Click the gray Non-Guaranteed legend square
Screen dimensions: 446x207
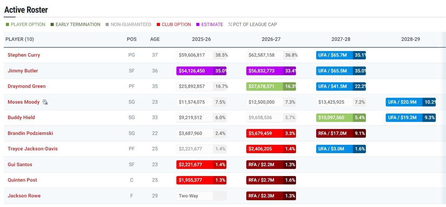coord(107,24)
